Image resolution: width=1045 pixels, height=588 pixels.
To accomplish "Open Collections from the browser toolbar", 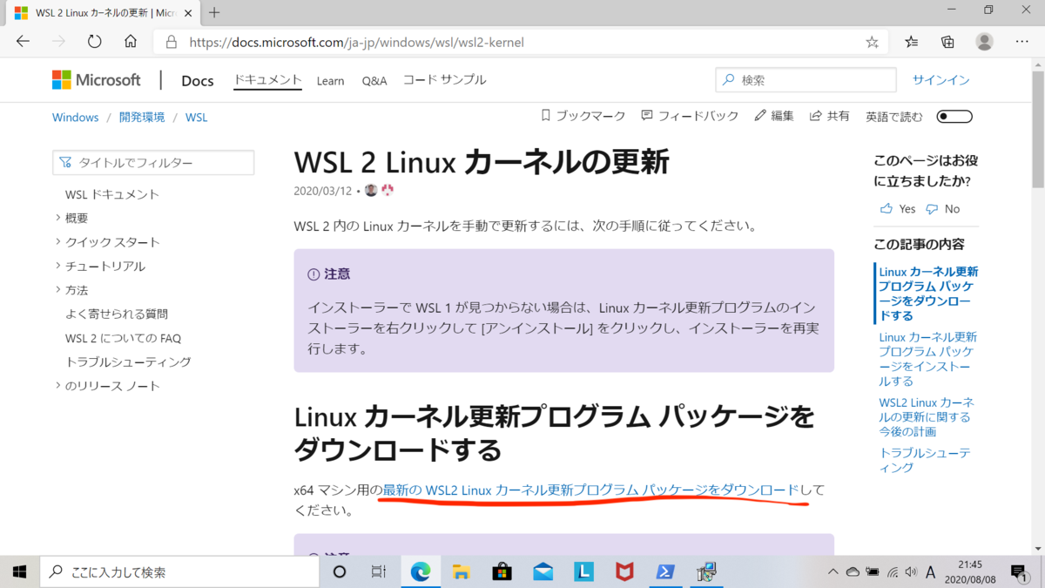I will pyautogui.click(x=947, y=41).
